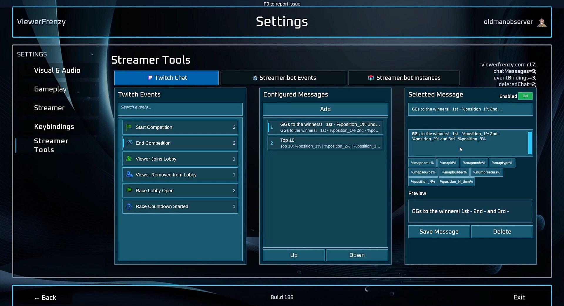Click the Race Lobby Open flag icon
This screenshot has width=564, height=306.
[129, 190]
